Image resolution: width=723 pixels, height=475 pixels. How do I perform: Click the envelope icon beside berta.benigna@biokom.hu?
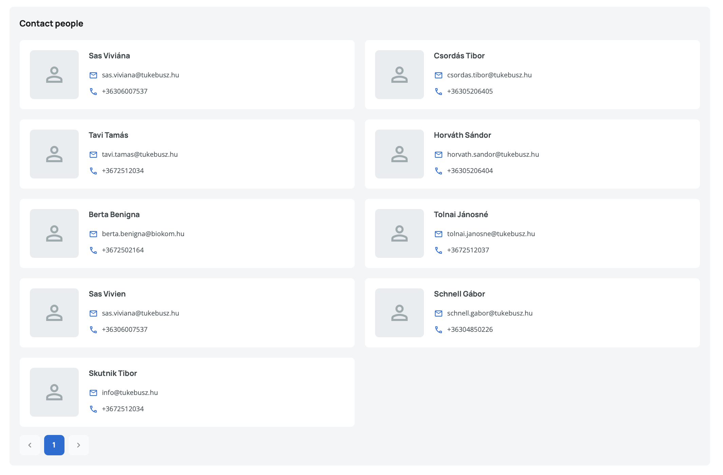tap(93, 234)
